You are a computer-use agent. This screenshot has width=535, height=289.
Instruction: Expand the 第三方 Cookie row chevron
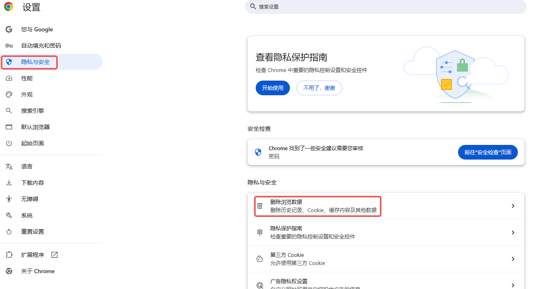(513, 258)
